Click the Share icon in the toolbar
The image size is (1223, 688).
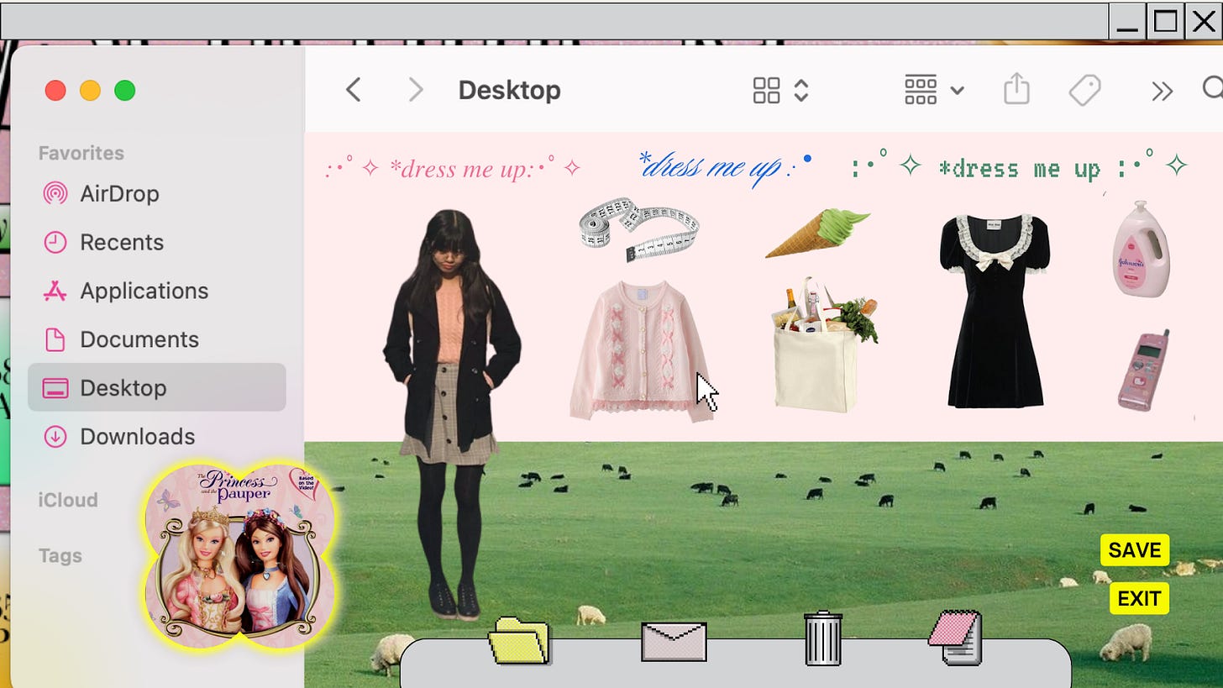click(x=1016, y=88)
